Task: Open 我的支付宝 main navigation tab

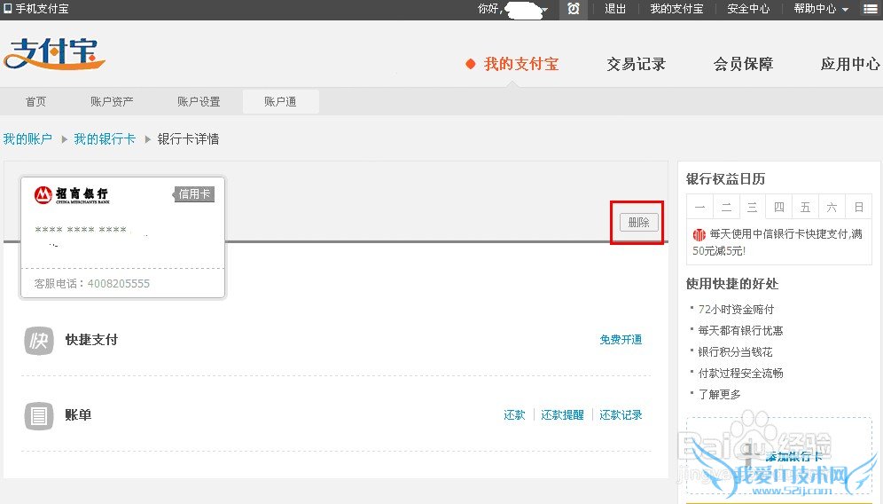Action: pos(521,64)
